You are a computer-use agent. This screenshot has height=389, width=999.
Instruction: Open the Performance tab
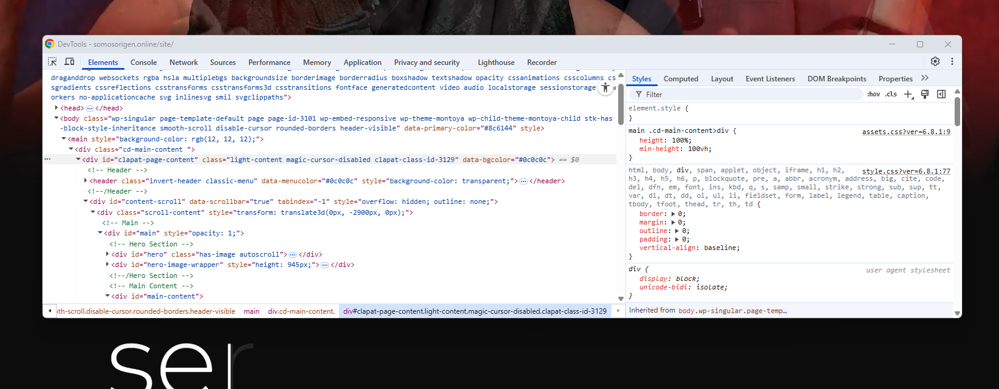(269, 63)
